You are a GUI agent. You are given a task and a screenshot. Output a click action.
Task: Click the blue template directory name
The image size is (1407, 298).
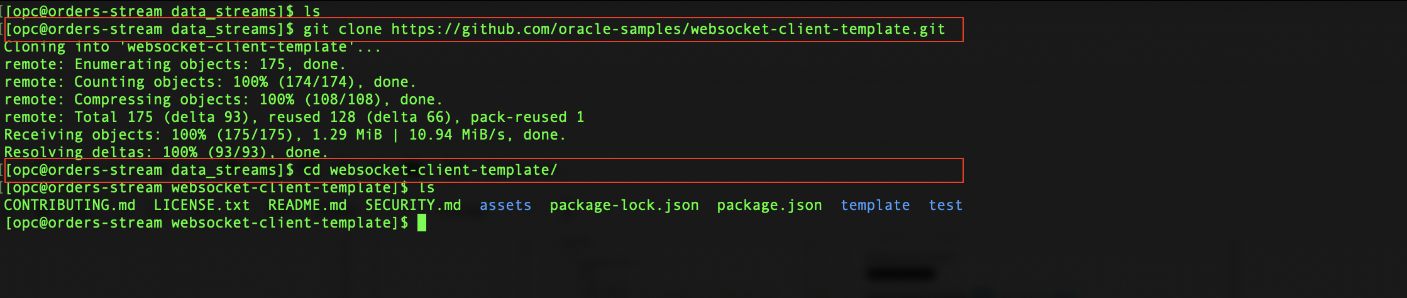[x=875, y=206]
